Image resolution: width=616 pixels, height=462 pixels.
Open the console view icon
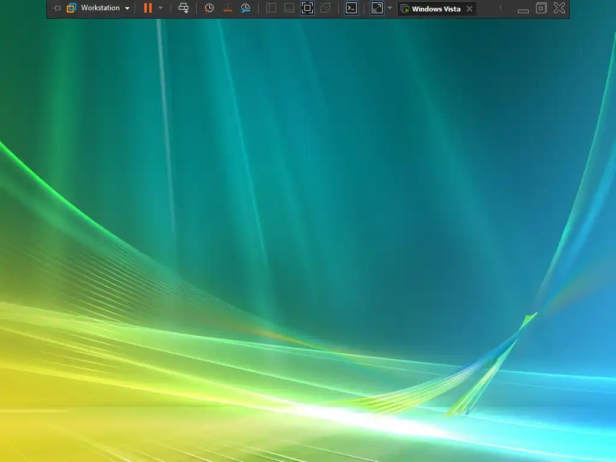[x=351, y=8]
